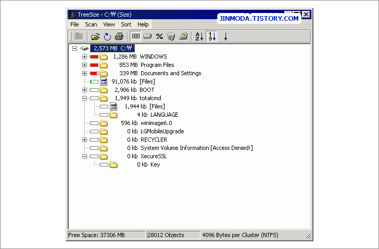Screen dimensions: 379x249
Task: Click the TreeSize app icon in title bar
Action: (x=72, y=15)
